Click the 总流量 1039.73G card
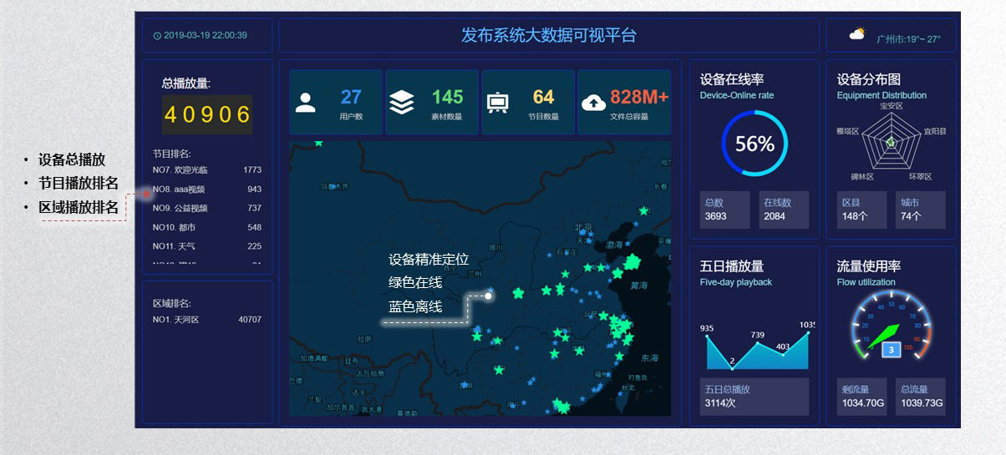Screen dimensions: 1006x455 tap(921, 397)
